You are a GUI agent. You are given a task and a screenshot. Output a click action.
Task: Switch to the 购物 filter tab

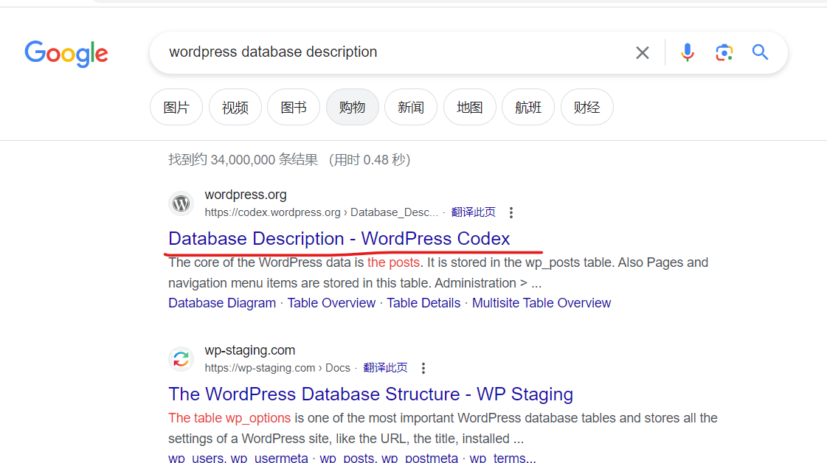click(353, 108)
